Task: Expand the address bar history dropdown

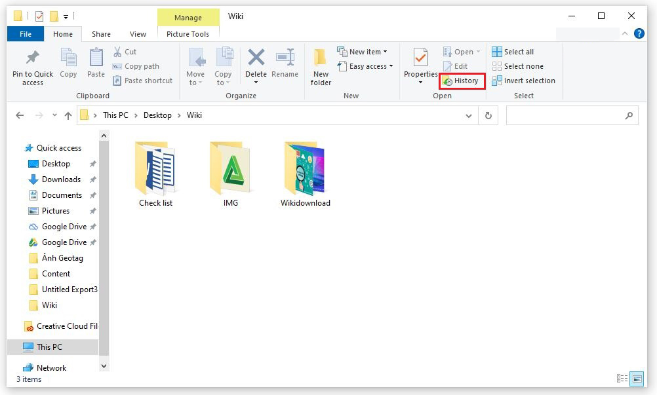Action: 468,116
